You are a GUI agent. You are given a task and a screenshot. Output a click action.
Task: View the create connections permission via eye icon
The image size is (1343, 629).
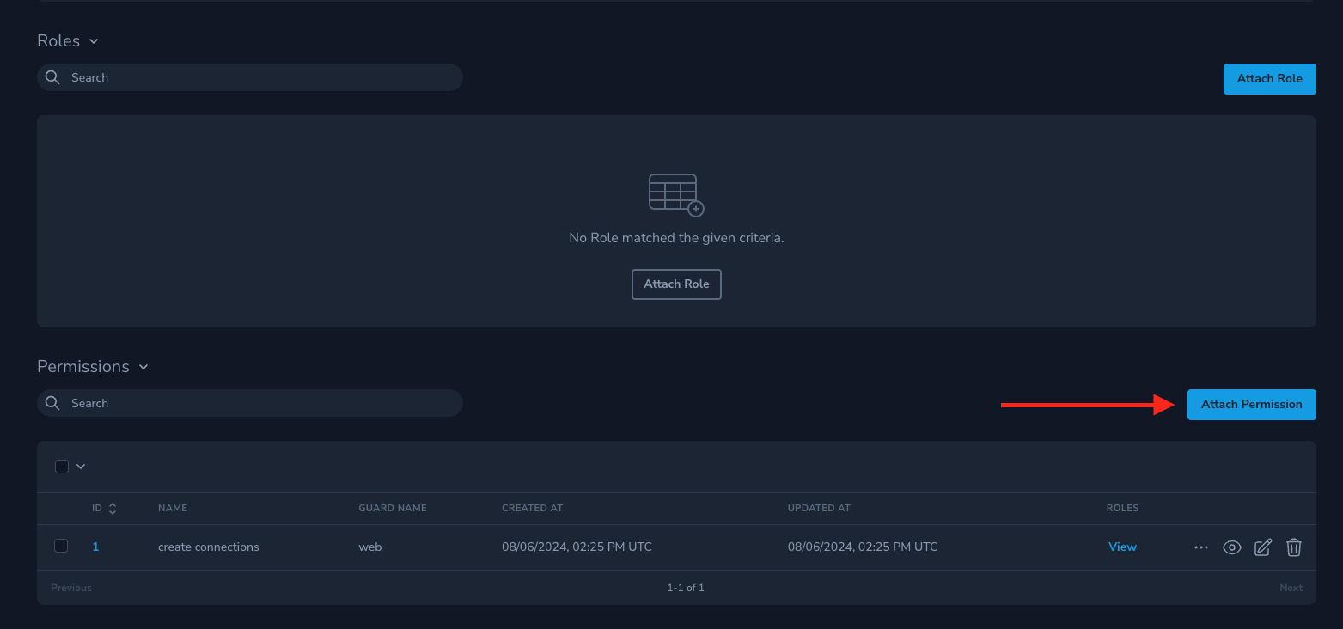(x=1231, y=547)
